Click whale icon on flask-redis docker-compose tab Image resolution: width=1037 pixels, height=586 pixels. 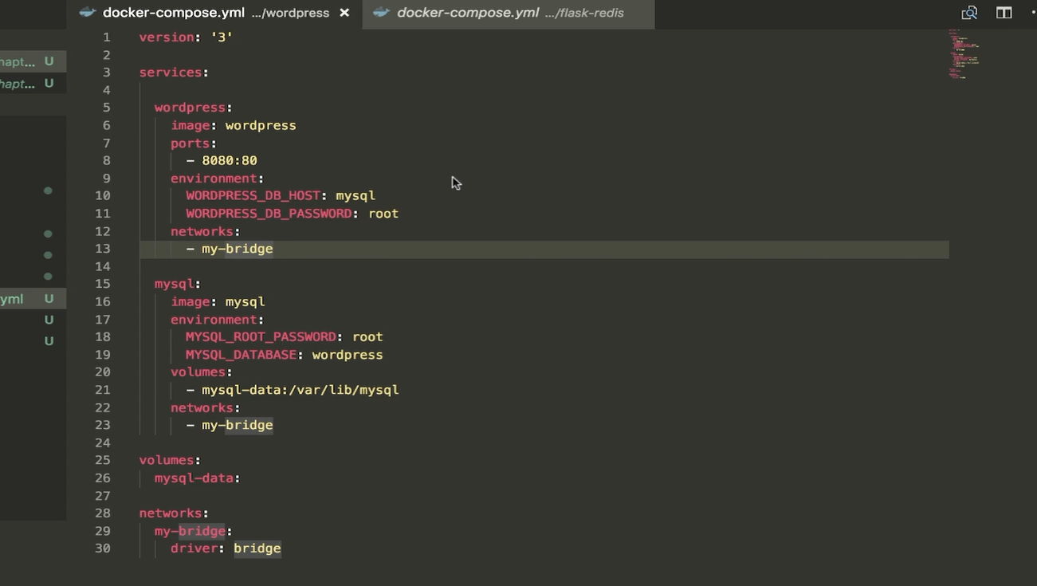coord(381,13)
